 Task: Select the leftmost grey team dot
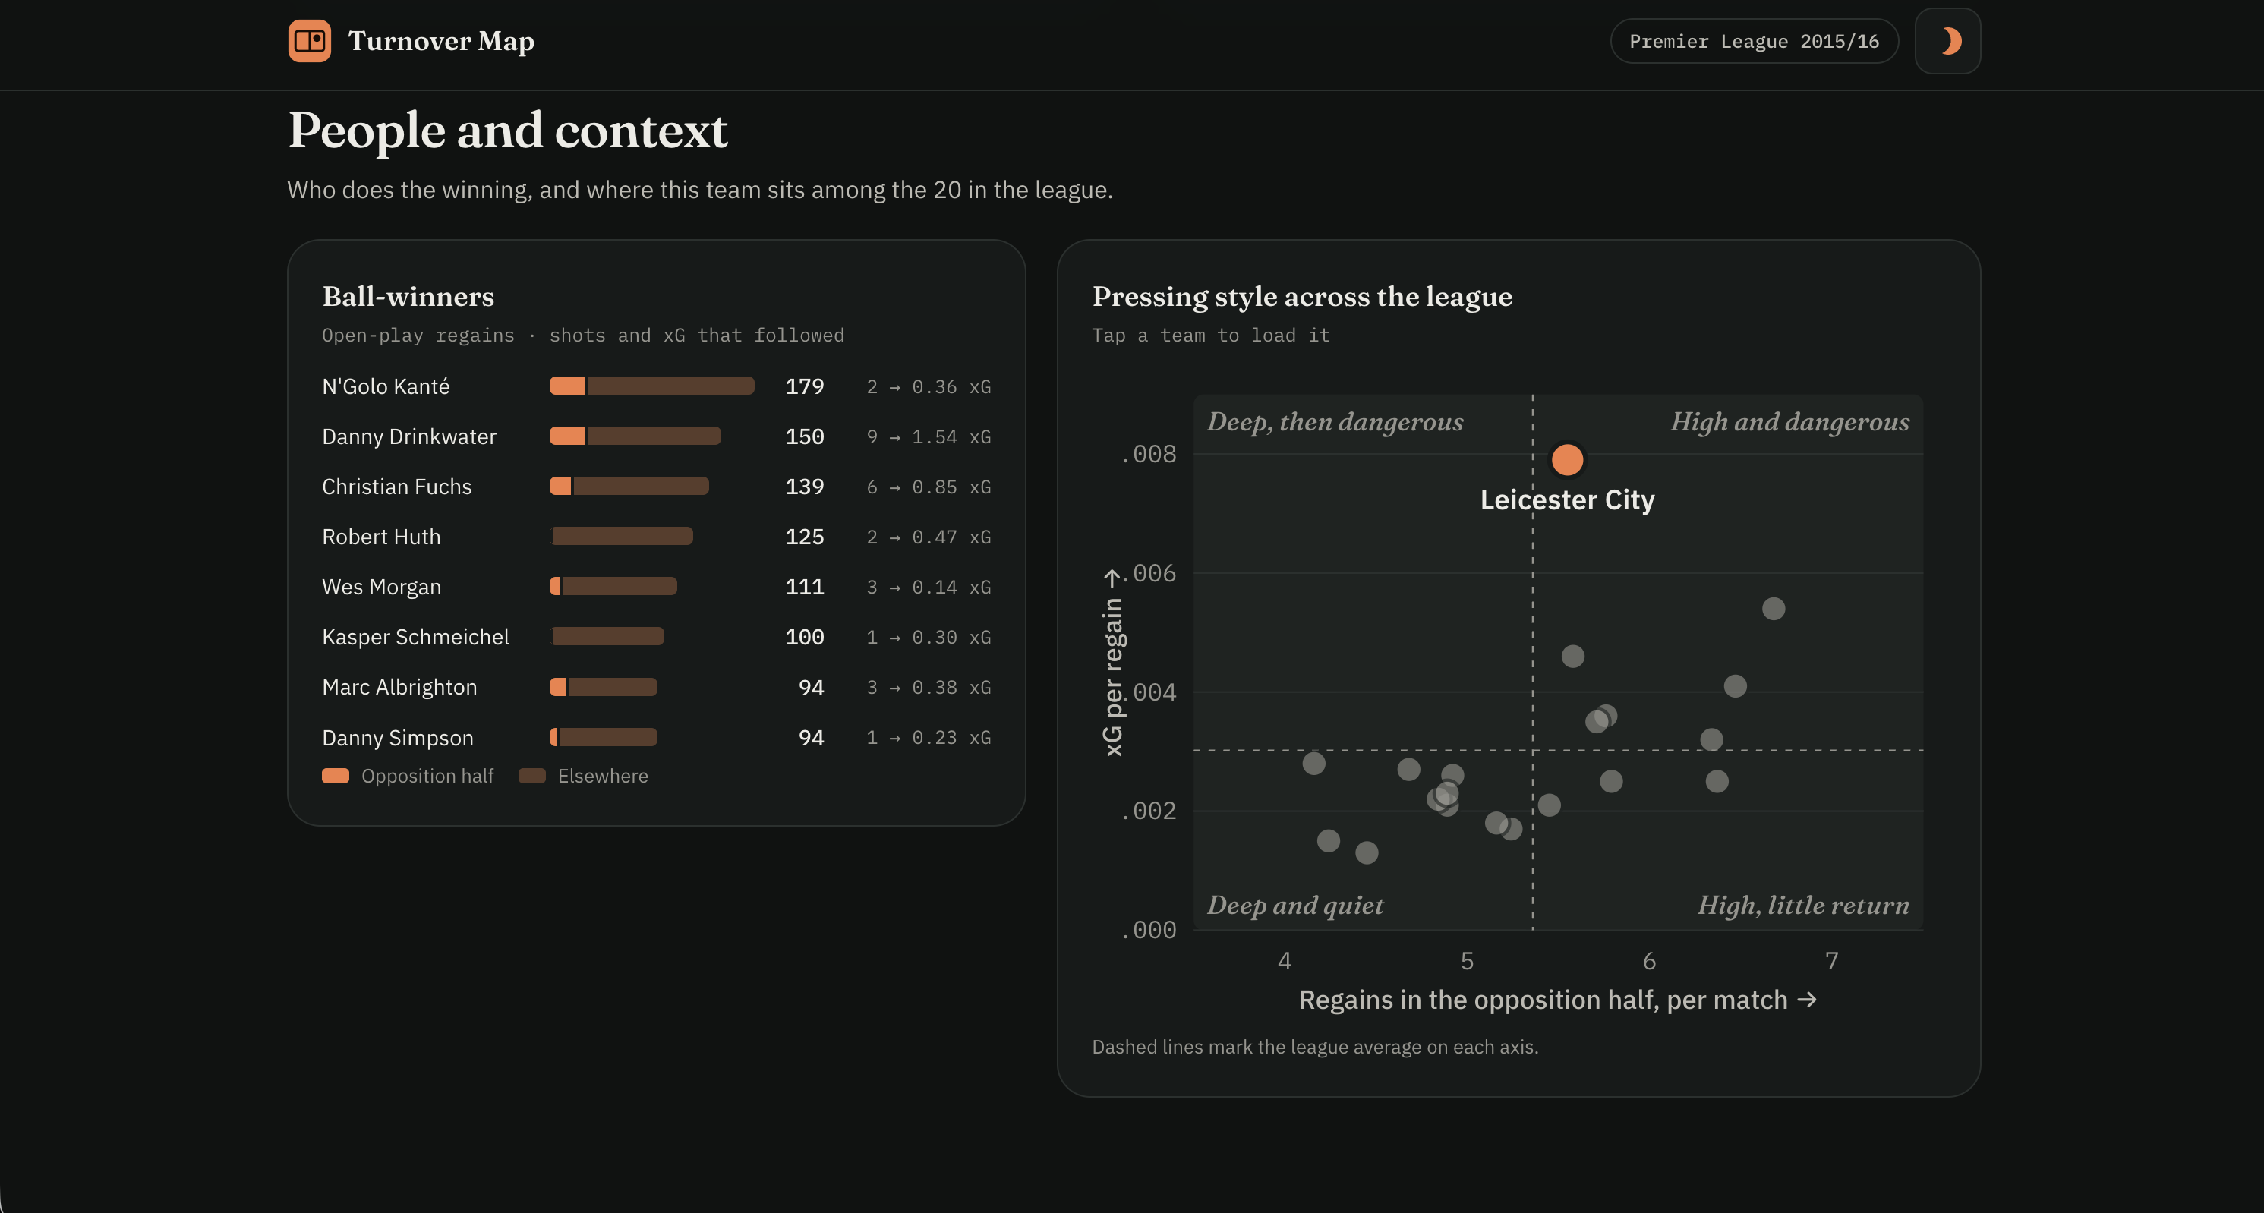point(1314,763)
